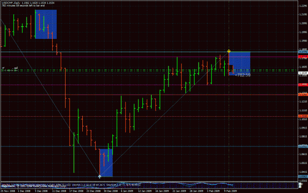Click the white up arrow at the chart low
The image size is (308, 193).
click(x=100, y=177)
